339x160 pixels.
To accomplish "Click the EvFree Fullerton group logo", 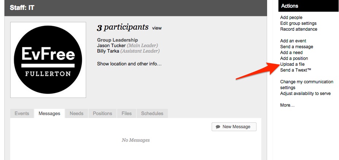I will pos(48,60).
